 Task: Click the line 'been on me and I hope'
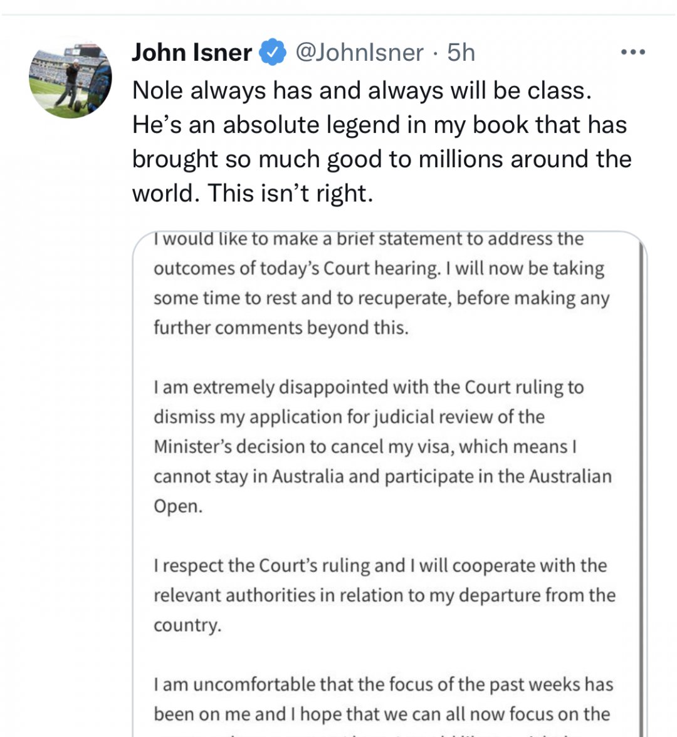[381, 714]
